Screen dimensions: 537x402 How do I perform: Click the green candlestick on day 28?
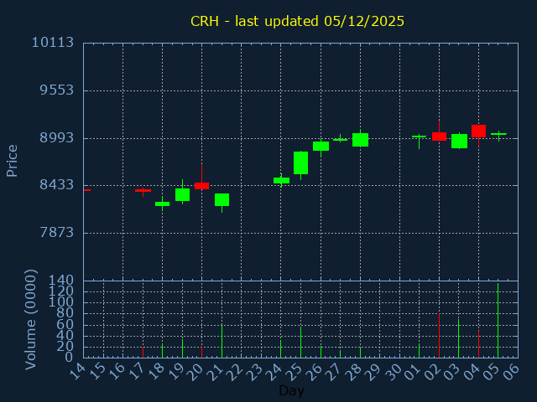pyautogui.click(x=360, y=140)
